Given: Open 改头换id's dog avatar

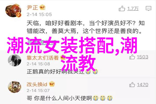Looking at the screenshot, I should (x=15, y=87).
